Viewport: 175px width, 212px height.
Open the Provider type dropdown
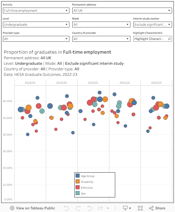point(36,39)
